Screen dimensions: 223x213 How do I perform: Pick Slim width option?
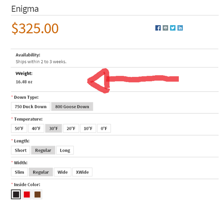point(19,172)
